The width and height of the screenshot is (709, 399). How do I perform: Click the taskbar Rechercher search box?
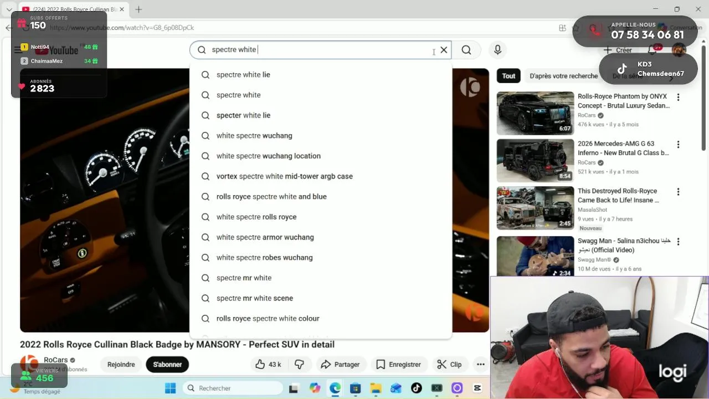(232, 388)
